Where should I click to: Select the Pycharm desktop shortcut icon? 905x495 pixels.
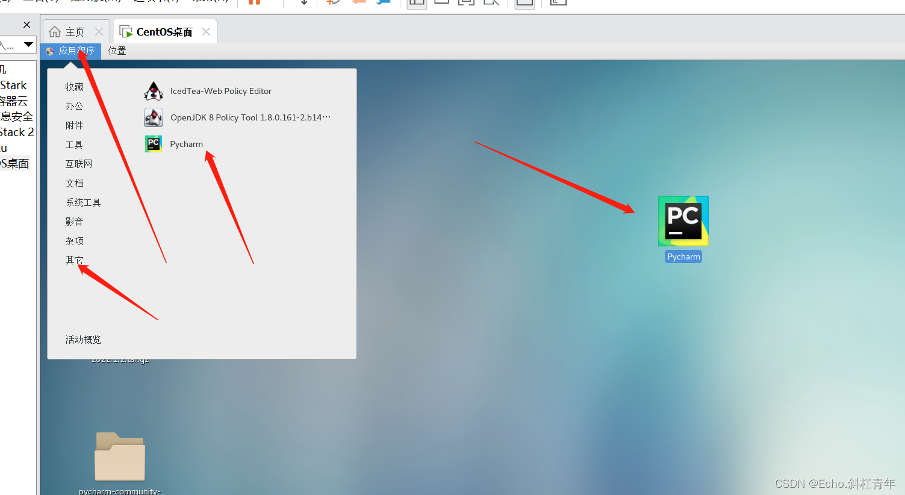click(683, 221)
